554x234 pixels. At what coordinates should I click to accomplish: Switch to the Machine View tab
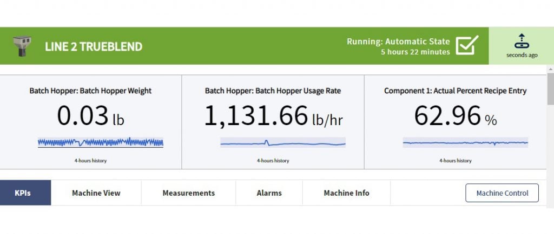(96, 193)
